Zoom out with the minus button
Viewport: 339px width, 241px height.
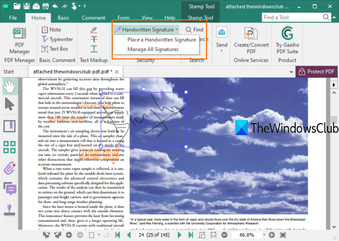tap(224, 235)
